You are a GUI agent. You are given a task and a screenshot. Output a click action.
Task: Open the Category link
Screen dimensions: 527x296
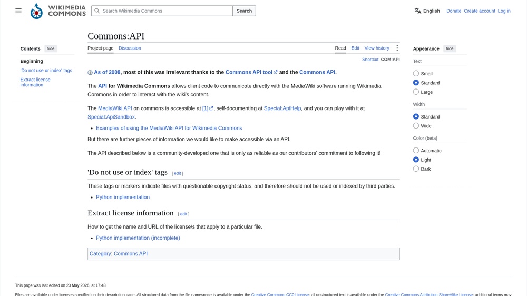[x=100, y=254]
